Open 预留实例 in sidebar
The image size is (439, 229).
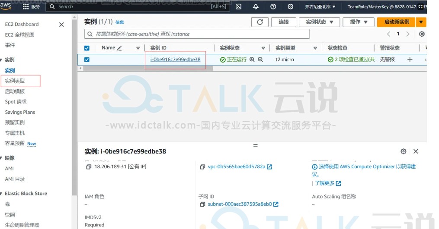point(15,122)
